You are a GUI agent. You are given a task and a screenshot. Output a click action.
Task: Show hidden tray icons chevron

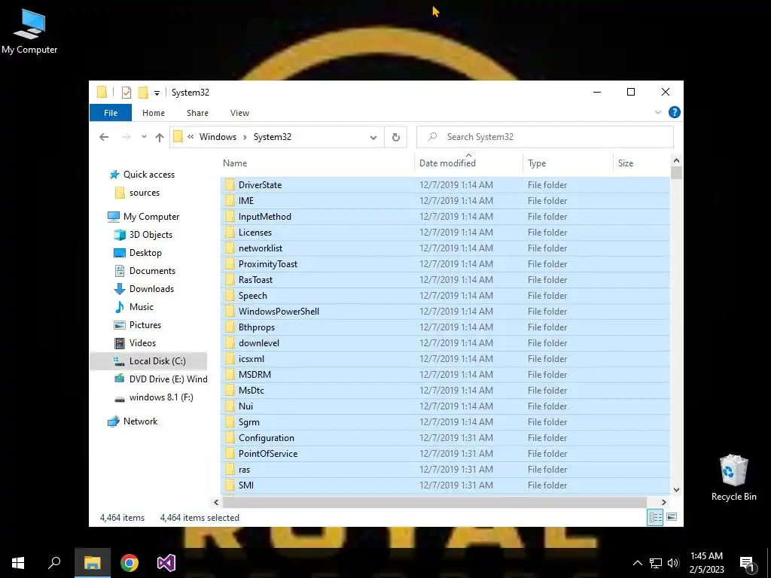(637, 563)
